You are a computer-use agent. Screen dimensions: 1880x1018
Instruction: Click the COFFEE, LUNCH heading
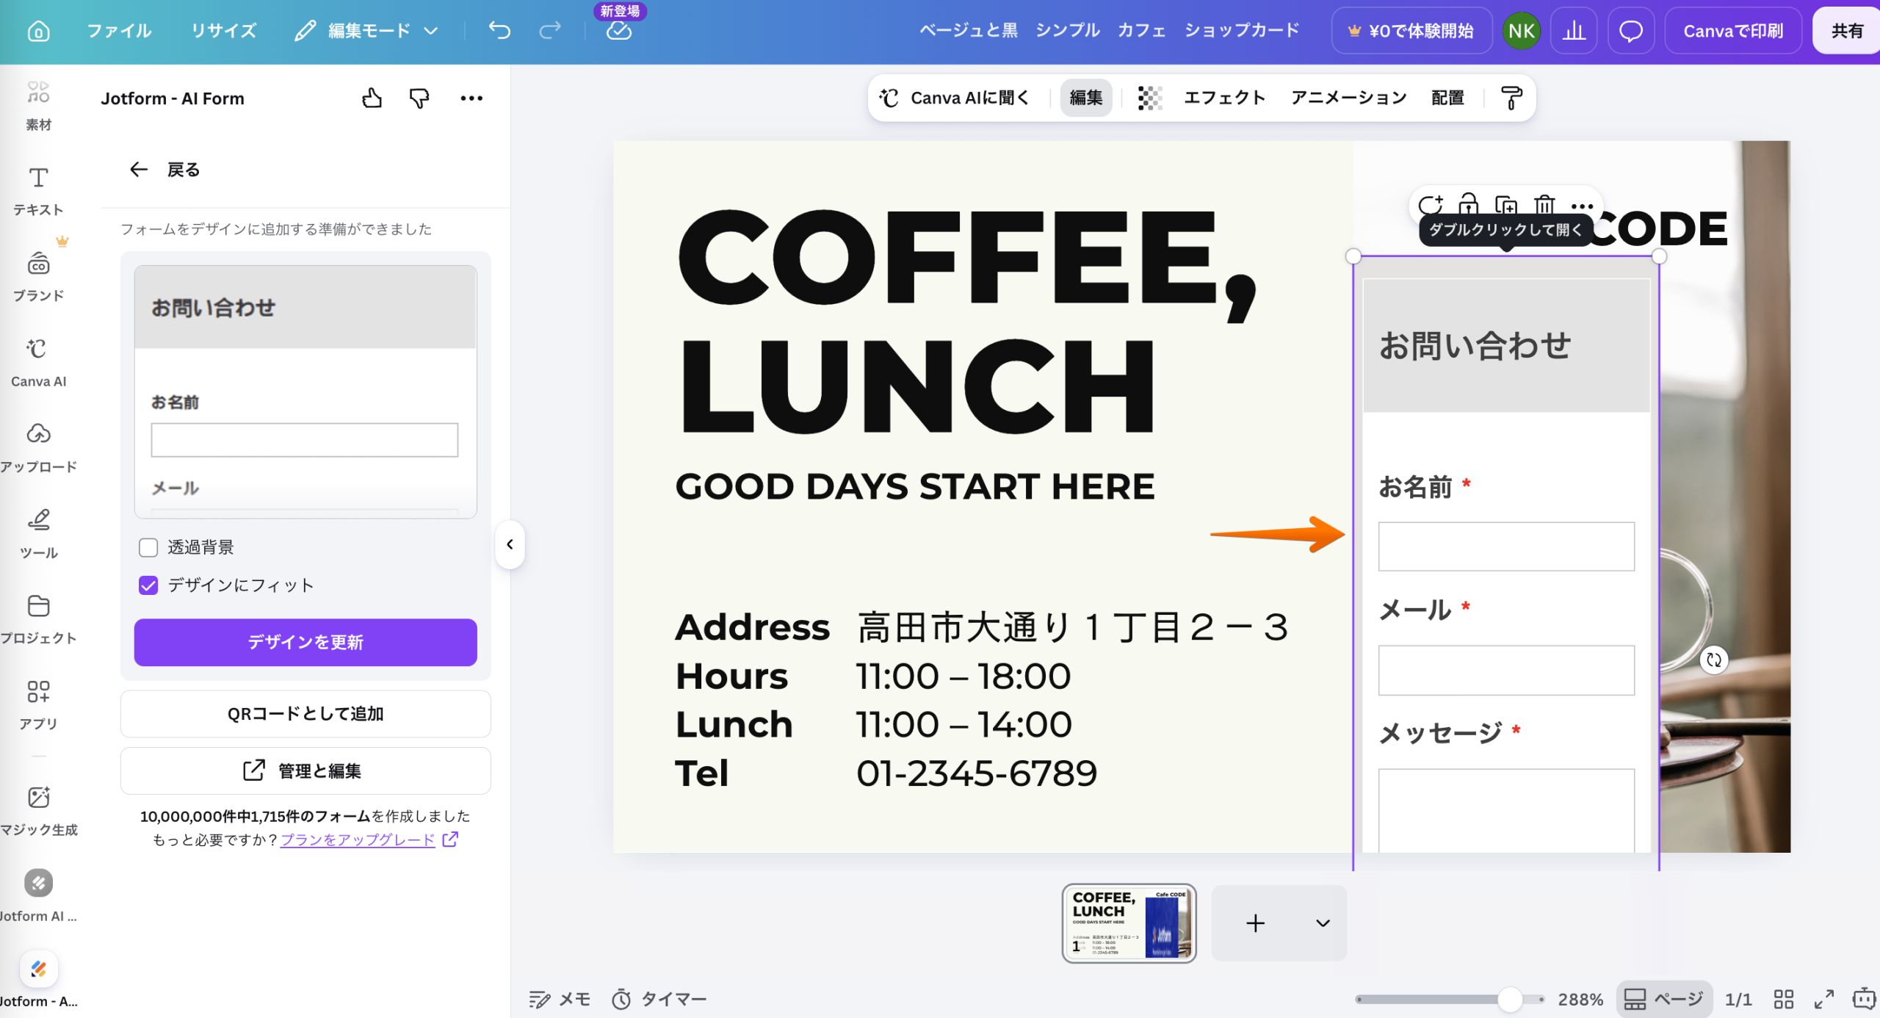click(x=966, y=320)
